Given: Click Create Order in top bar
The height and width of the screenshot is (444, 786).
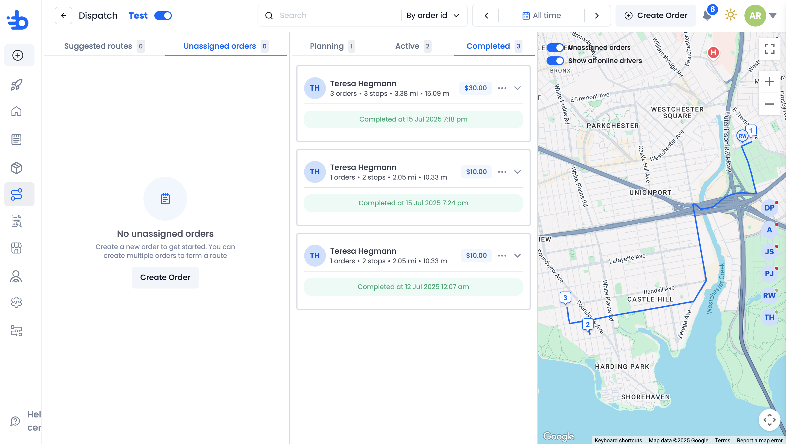Looking at the screenshot, I should pos(656,16).
